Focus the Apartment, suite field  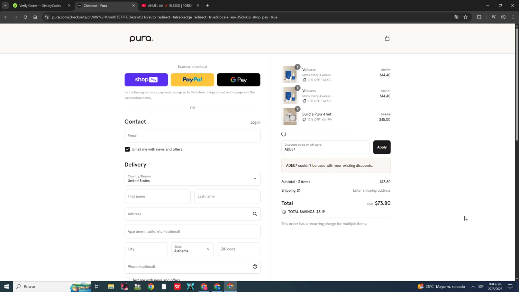[x=192, y=232]
